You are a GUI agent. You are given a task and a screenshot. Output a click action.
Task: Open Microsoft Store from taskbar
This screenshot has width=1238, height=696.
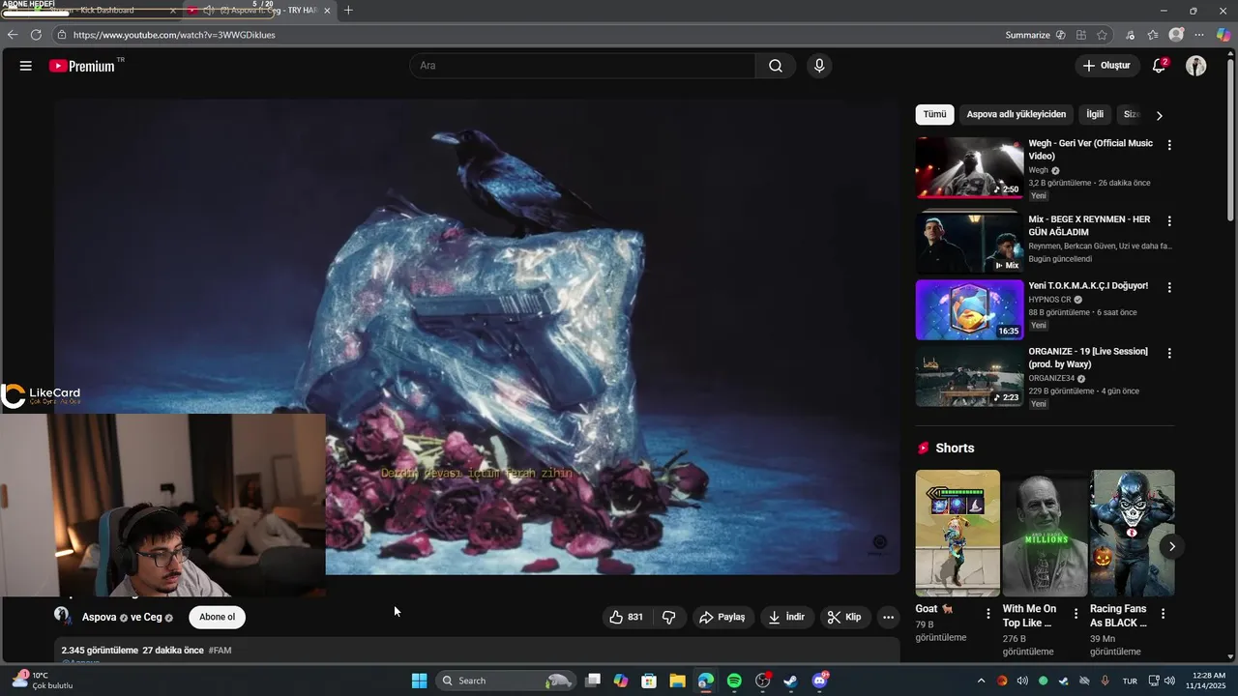649,681
